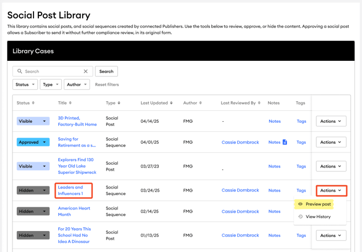Screen dimensions: 362x252
Task: Click the history clock icon in menu
Action: 300,216
